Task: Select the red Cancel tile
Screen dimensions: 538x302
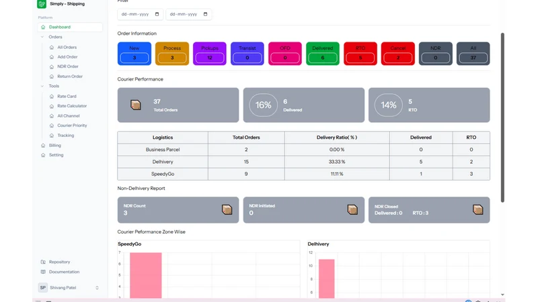Action: tap(398, 54)
